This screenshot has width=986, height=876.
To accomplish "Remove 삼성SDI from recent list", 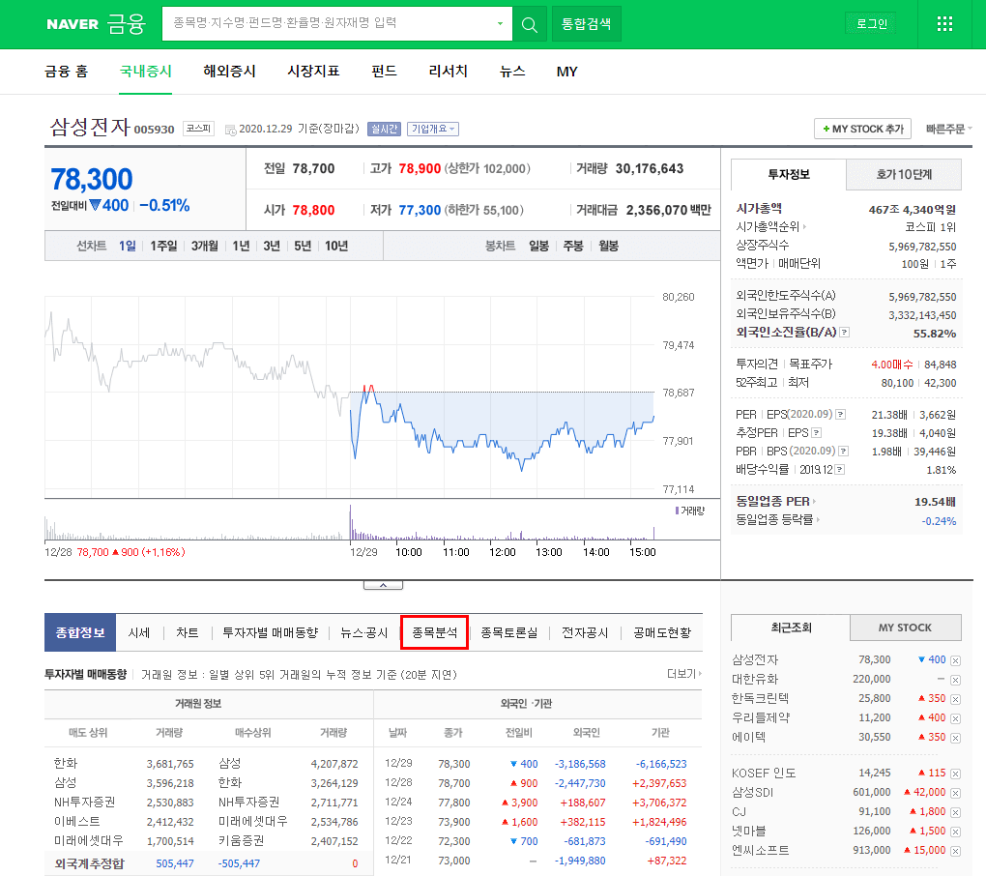I will point(955,793).
